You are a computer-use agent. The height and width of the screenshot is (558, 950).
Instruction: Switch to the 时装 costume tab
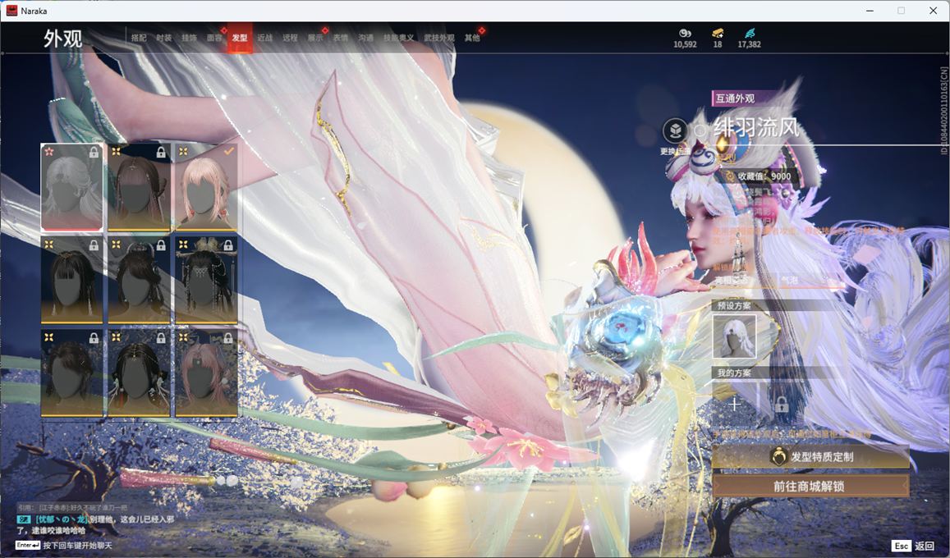164,38
